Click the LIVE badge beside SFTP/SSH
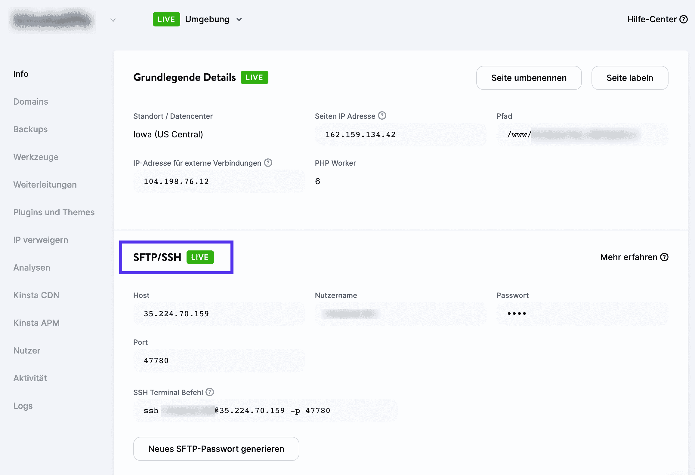 pos(200,257)
